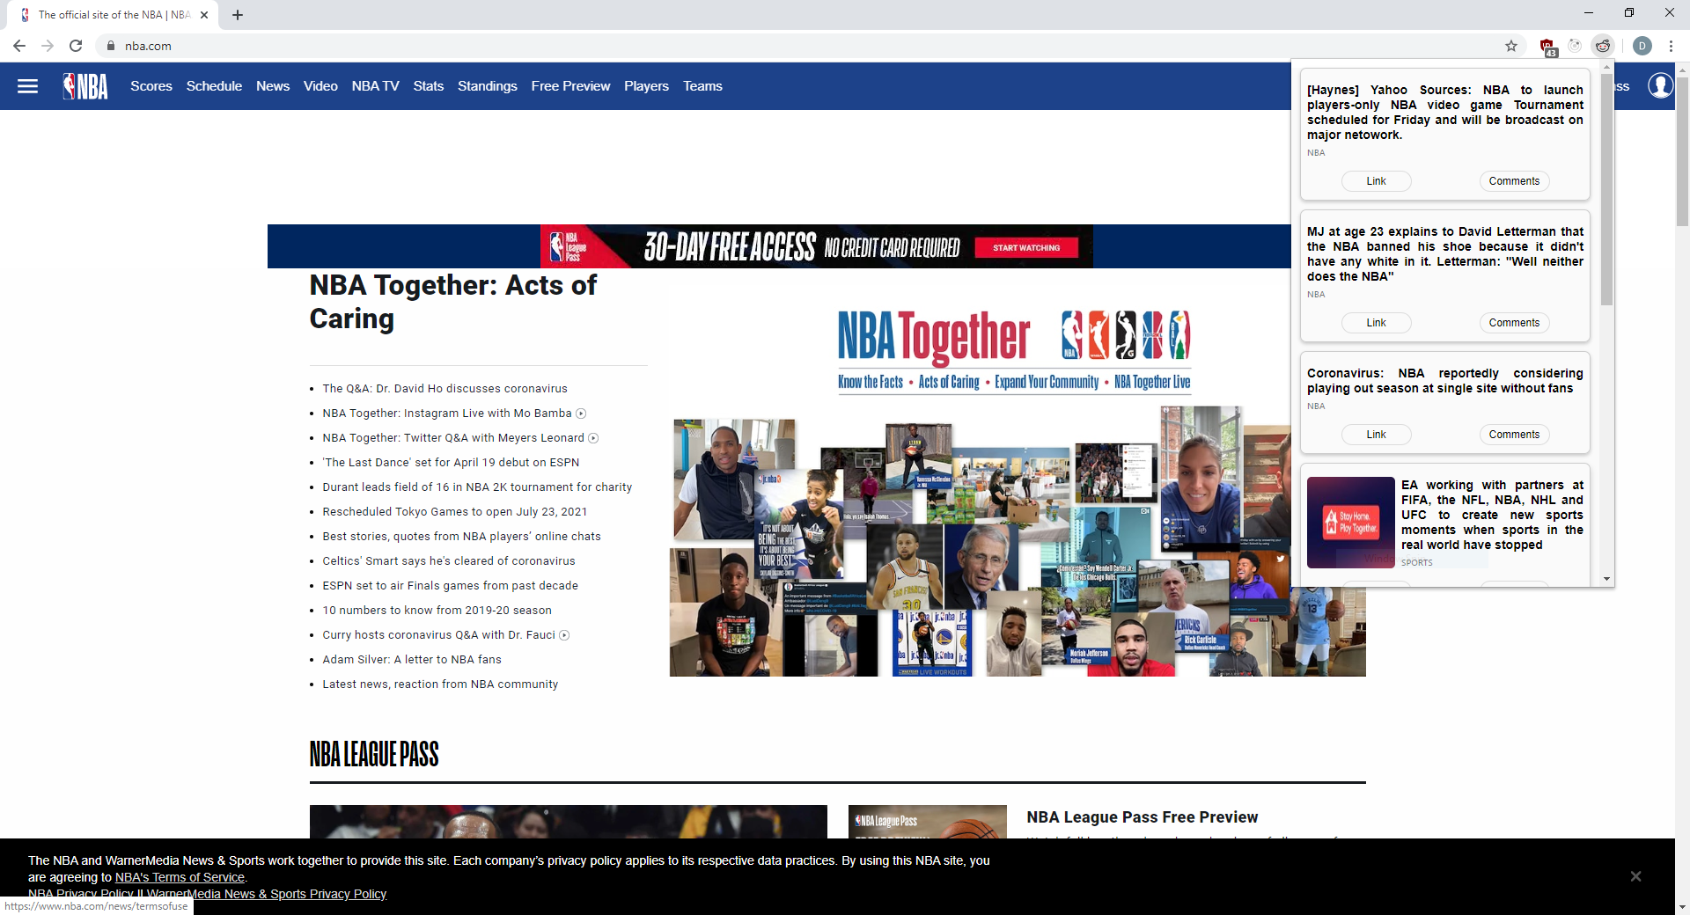Click Link button under MJ Letterman post
The height and width of the screenshot is (915, 1690).
1376,323
